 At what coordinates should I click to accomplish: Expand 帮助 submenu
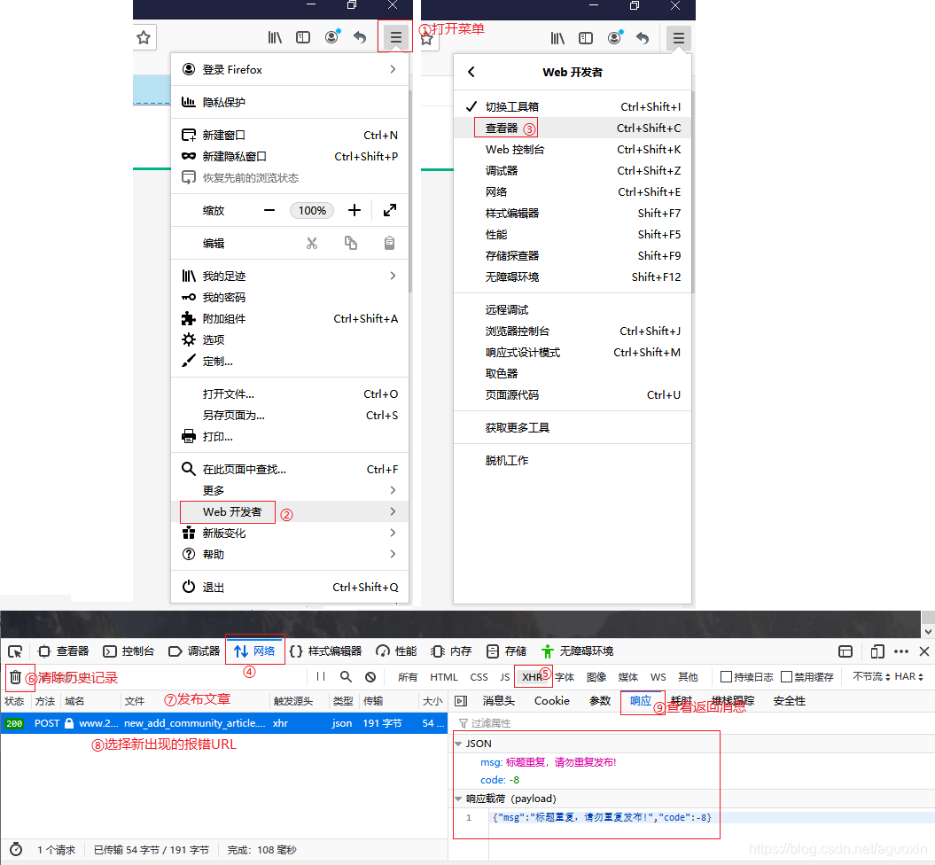pyautogui.click(x=290, y=555)
